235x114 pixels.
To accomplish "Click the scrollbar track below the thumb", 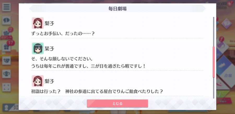I will (x=214, y=88).
